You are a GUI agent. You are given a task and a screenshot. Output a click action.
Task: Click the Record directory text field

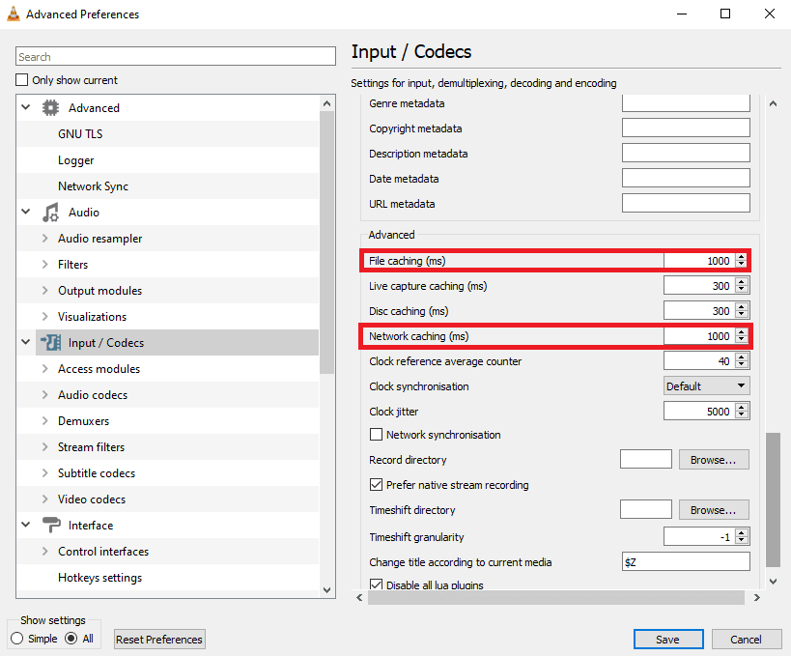point(646,460)
